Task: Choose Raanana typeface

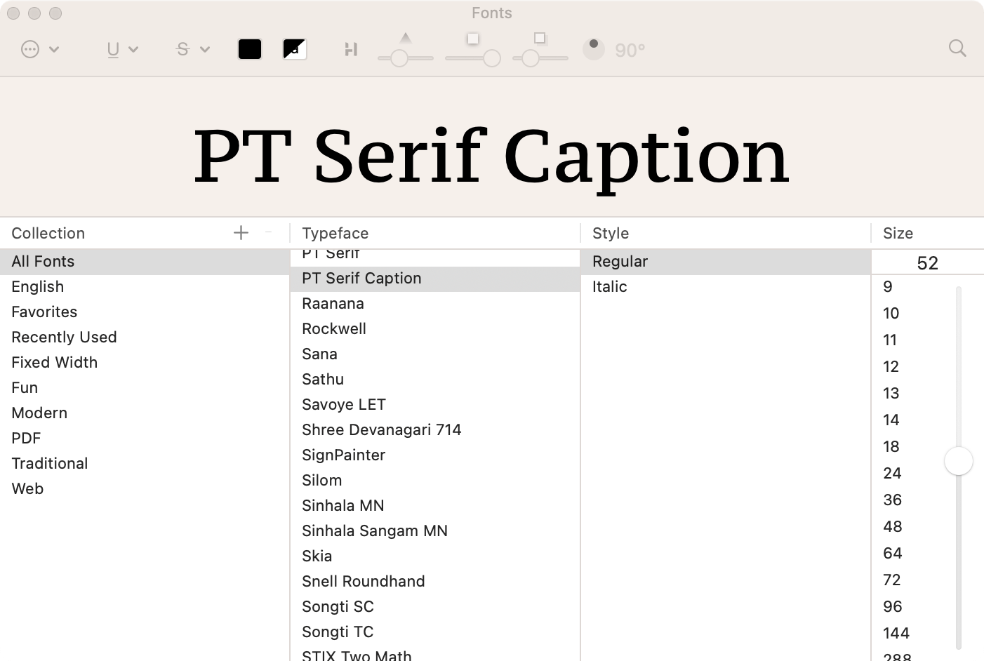Action: click(x=435, y=304)
